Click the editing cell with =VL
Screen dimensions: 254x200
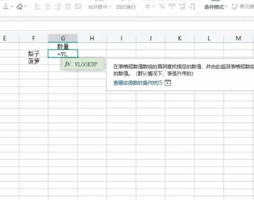tap(63, 54)
